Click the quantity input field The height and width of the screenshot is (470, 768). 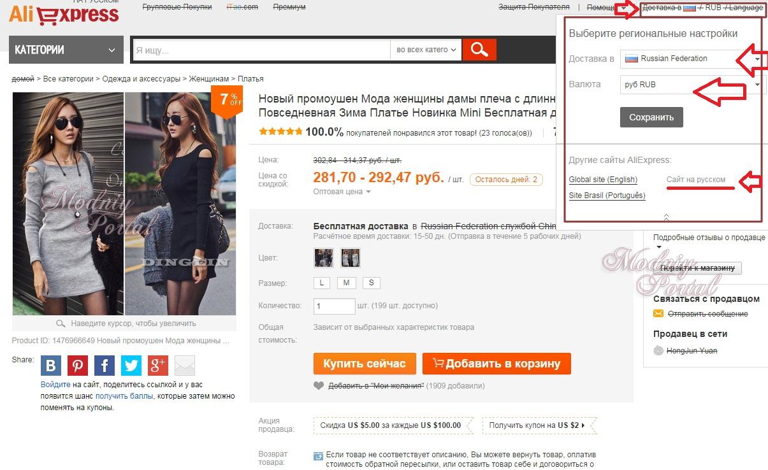335,306
